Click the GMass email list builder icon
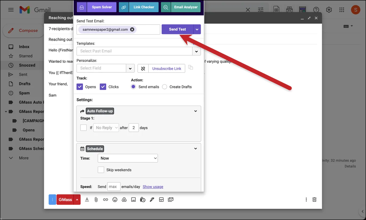 pyautogui.click(x=289, y=10)
